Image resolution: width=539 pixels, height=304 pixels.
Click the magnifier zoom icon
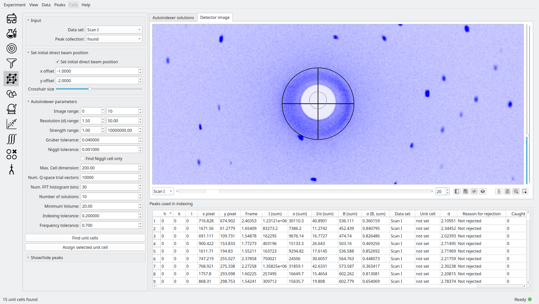(516, 191)
